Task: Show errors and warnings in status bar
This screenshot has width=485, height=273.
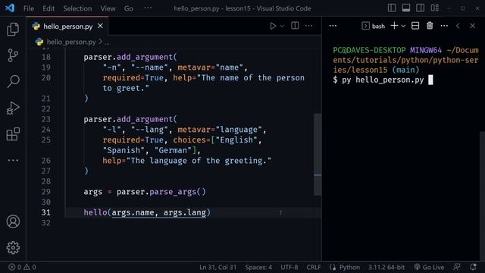Action: pos(22,267)
